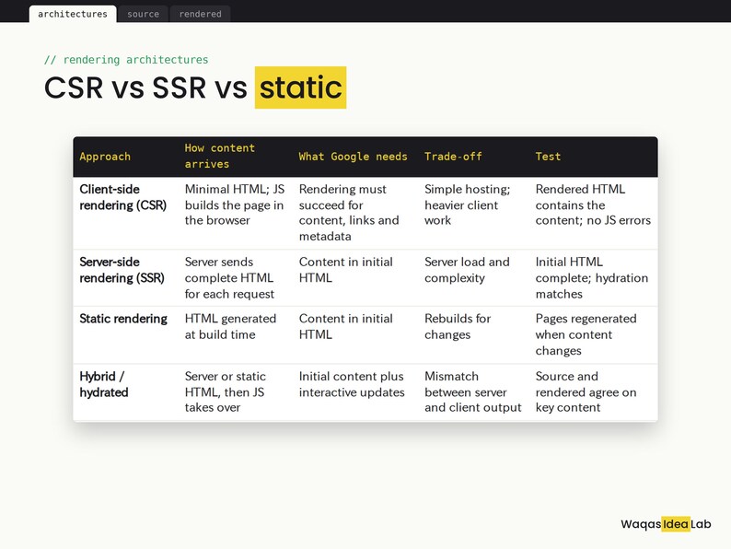
Task: Select the 'Trade-off' column header
Action: (x=453, y=157)
